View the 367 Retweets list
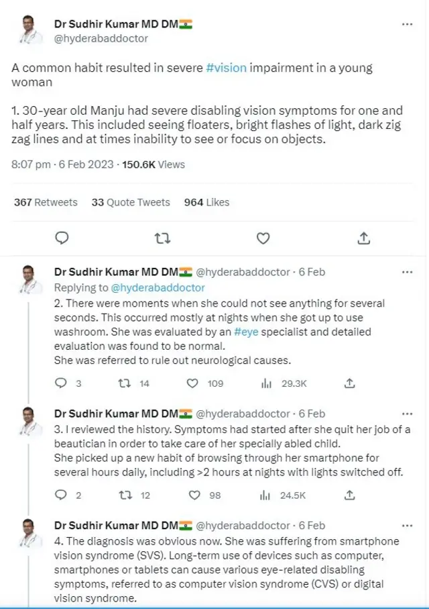The image size is (429, 609). point(46,202)
